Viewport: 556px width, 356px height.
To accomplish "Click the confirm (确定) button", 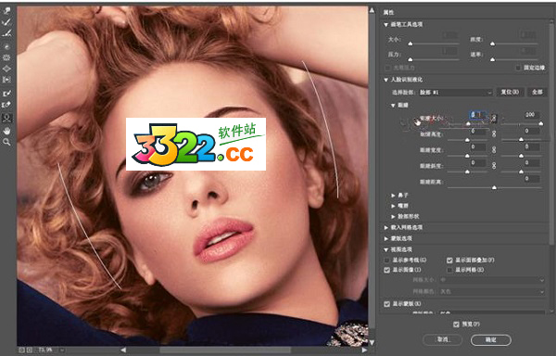I will tap(491, 339).
